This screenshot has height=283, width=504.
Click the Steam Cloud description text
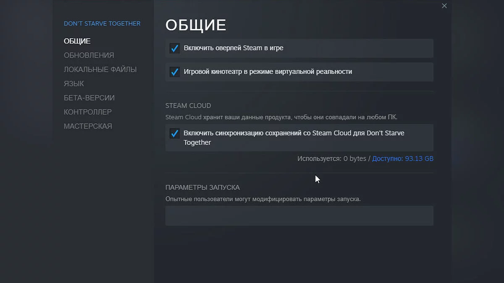point(281,117)
